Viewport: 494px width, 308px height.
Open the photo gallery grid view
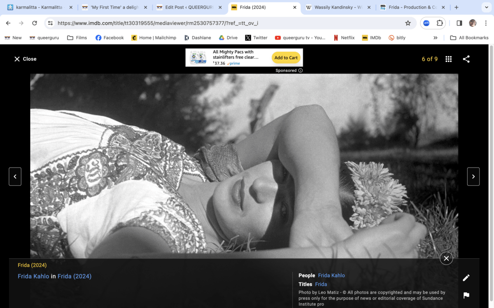449,59
